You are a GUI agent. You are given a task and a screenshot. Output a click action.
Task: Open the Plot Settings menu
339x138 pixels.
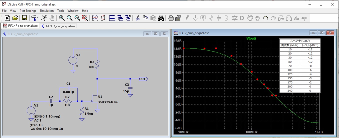[x=28, y=11]
